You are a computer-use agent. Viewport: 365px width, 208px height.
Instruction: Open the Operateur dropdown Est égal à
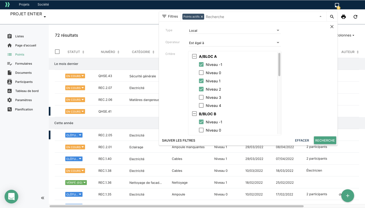[234, 43]
